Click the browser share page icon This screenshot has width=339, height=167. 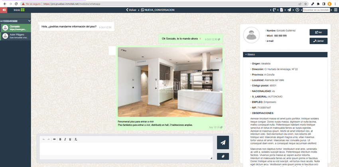300,4
